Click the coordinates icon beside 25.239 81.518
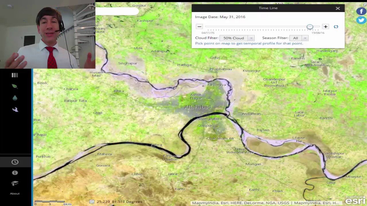367x206 pixels. (x=92, y=202)
